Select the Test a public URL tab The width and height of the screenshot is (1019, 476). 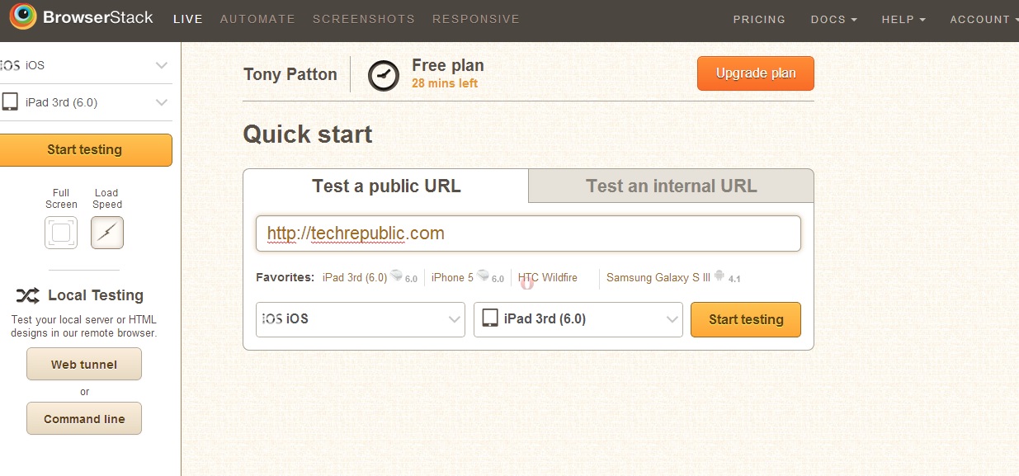tap(386, 186)
